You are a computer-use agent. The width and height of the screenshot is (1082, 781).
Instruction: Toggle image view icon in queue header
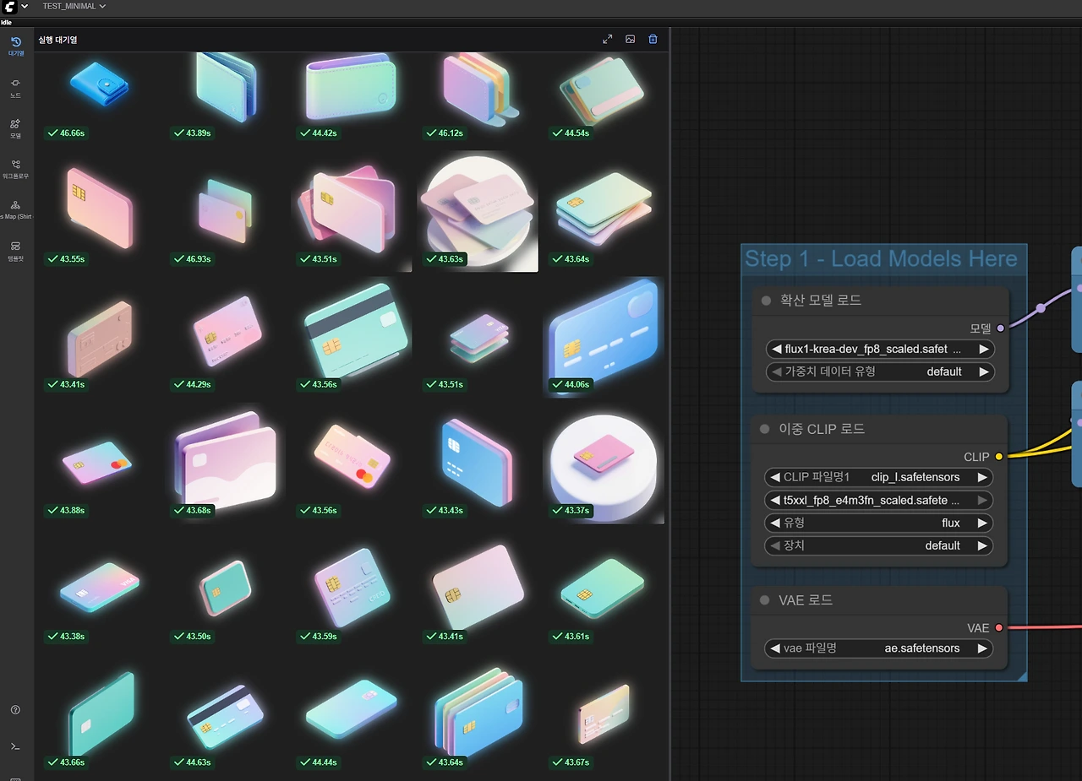(630, 39)
